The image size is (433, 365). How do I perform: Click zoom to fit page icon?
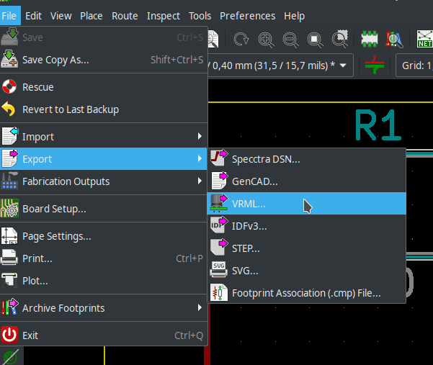point(315,40)
